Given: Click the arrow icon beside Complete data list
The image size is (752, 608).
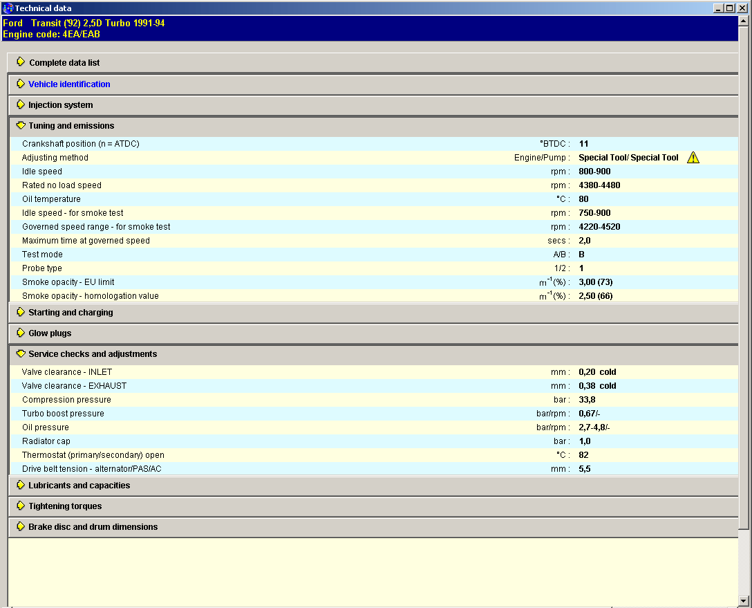Looking at the screenshot, I should click(21, 62).
